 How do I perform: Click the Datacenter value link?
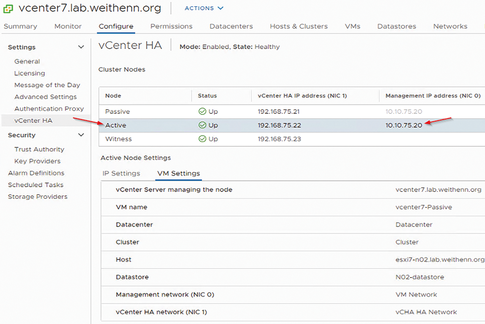coord(414,225)
